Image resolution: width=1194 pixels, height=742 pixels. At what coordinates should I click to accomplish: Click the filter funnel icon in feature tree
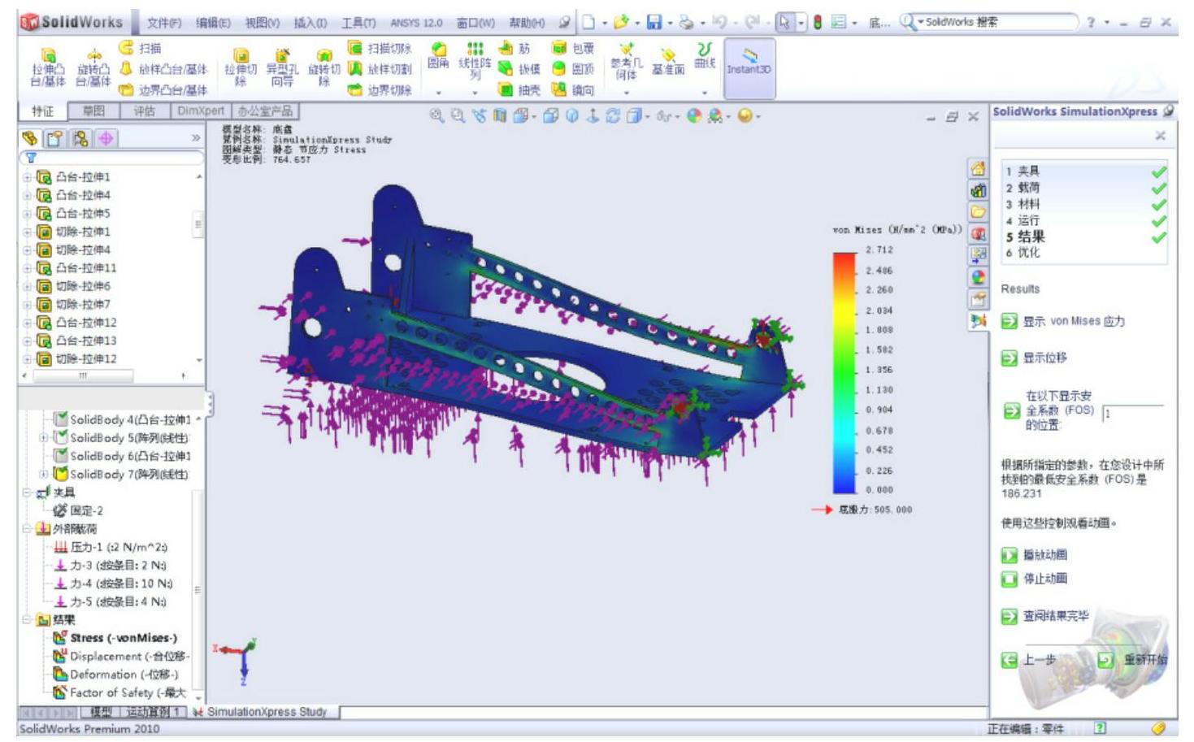click(x=31, y=158)
